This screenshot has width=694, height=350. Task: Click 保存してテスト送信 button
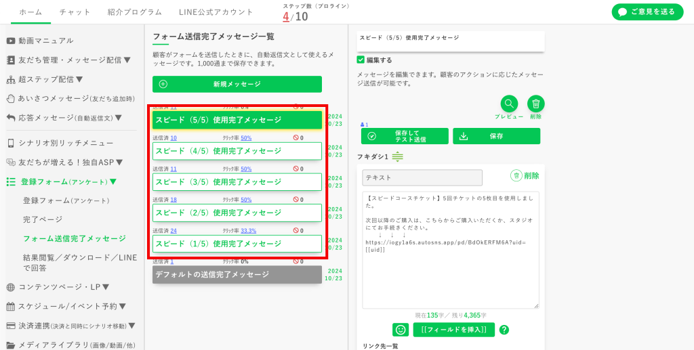tap(405, 136)
